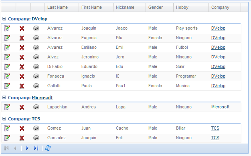View details of Lapachian Andres
251x156 pixels.
(x=36, y=107)
